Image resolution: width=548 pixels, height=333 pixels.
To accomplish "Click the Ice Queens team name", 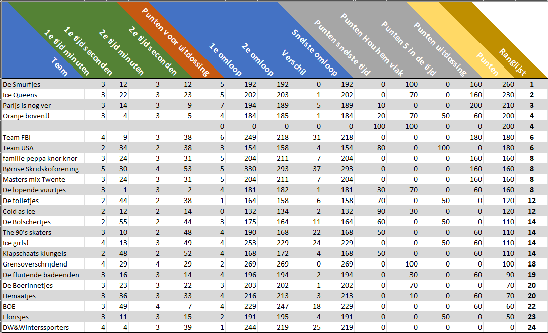I will (x=20, y=95).
